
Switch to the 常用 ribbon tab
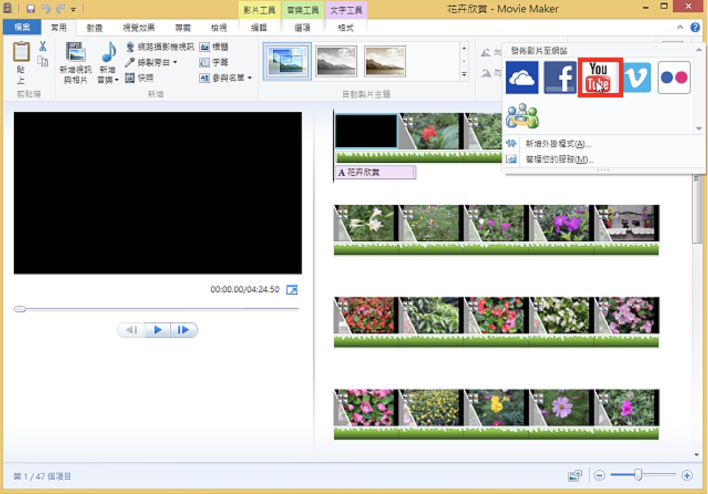[x=58, y=27]
